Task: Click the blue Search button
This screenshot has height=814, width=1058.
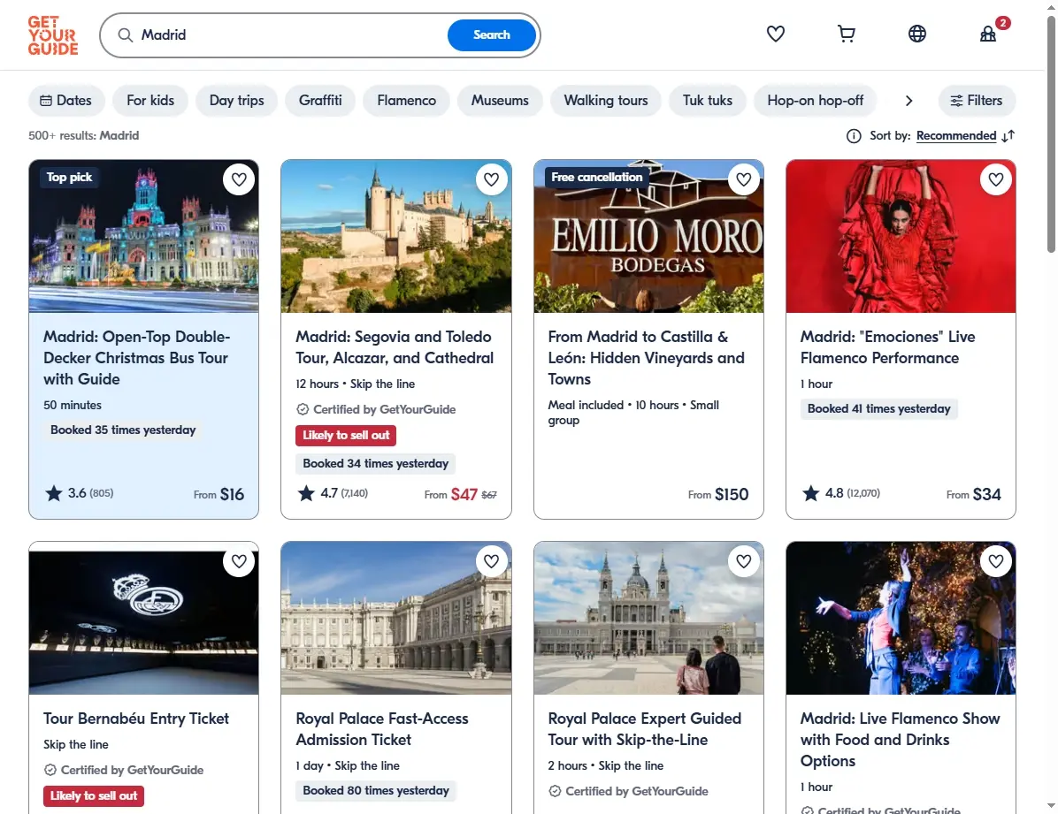Action: (x=491, y=35)
